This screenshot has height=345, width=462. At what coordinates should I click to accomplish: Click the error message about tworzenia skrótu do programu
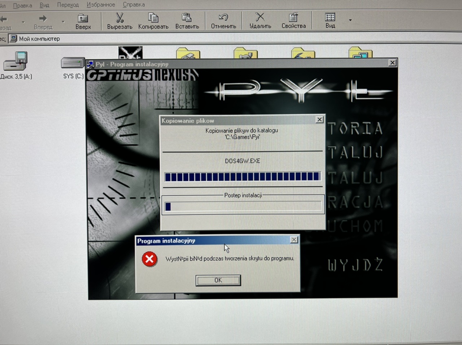(x=230, y=259)
